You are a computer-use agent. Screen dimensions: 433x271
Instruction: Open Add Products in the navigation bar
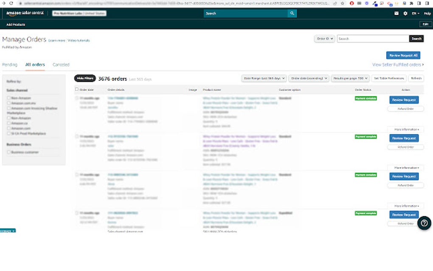[16, 25]
